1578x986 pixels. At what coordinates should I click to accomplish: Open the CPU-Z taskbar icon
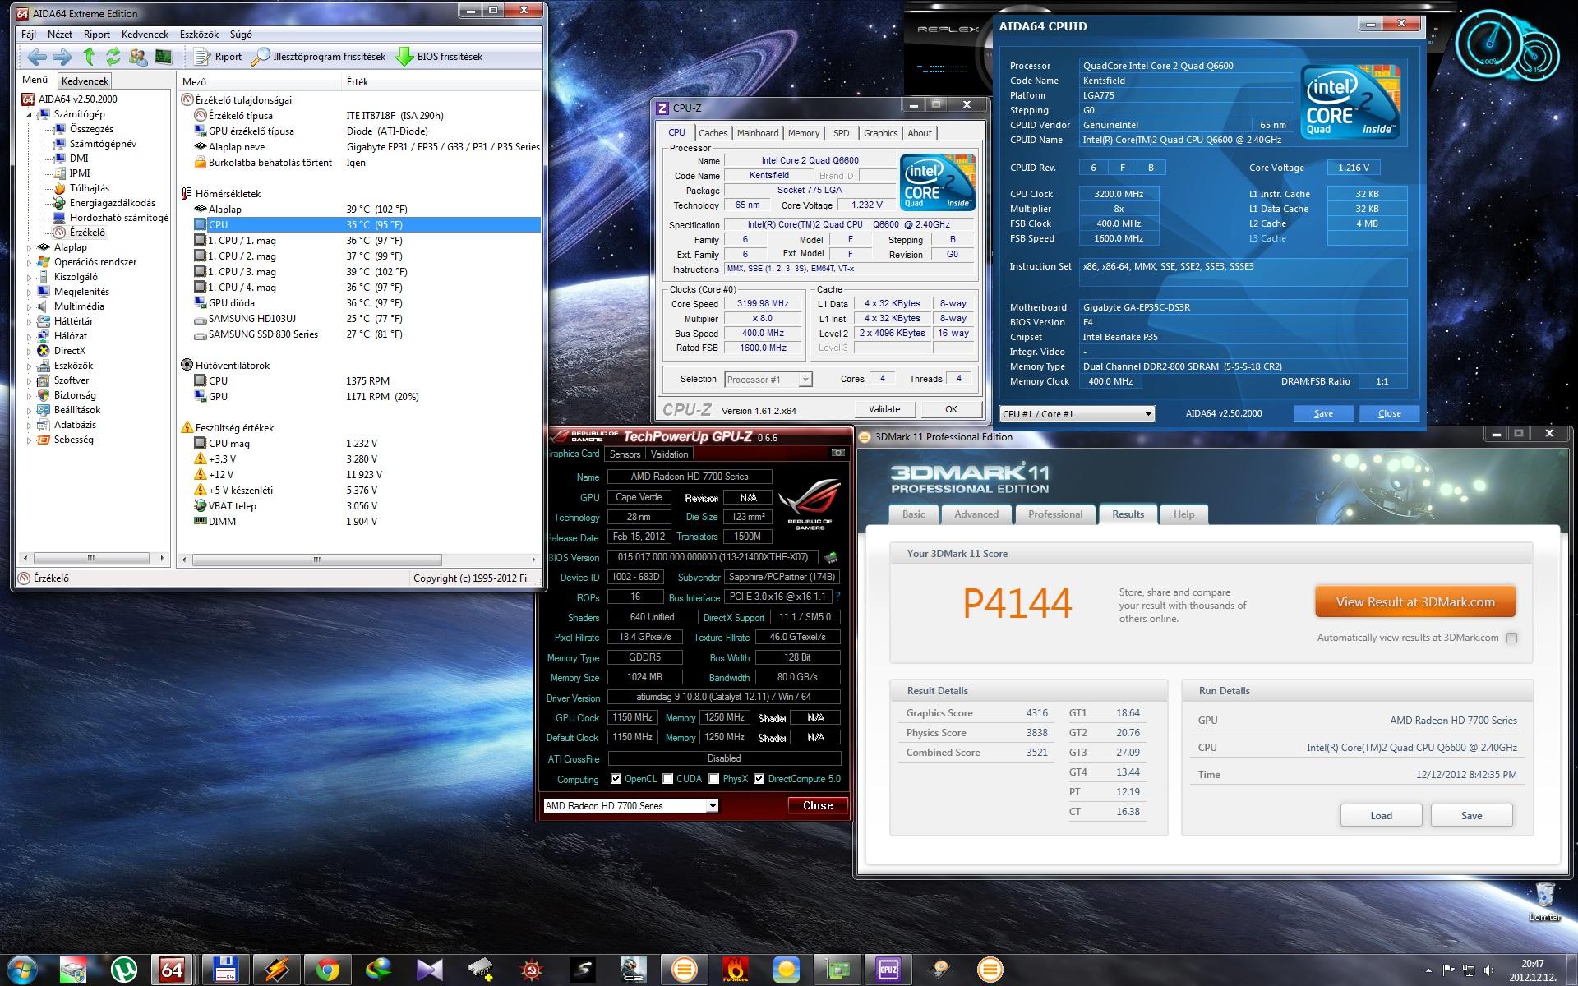888,970
